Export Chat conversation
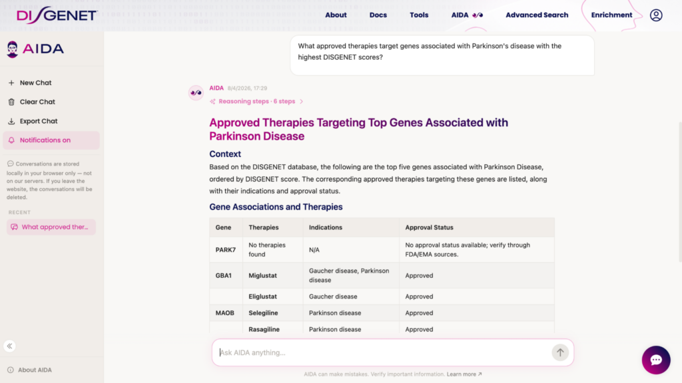This screenshot has width=682, height=383. [39, 121]
